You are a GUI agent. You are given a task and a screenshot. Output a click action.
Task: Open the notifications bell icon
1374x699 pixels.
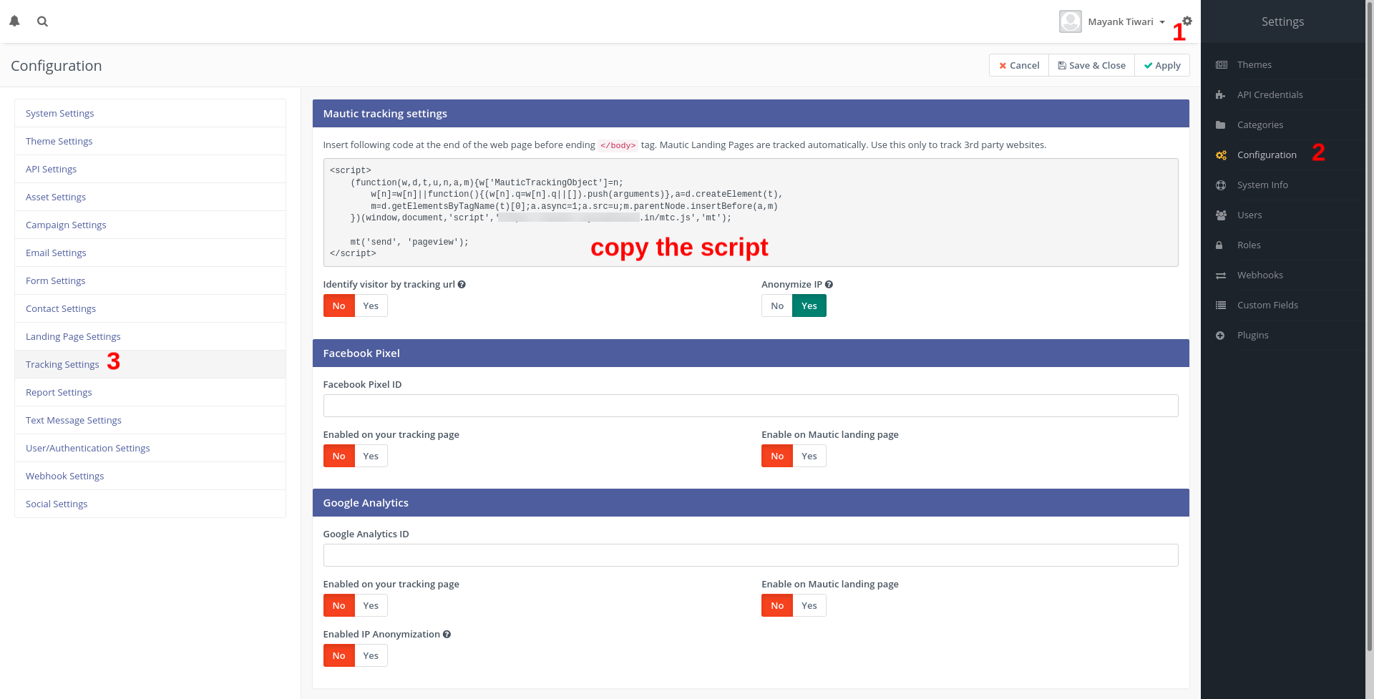14,21
